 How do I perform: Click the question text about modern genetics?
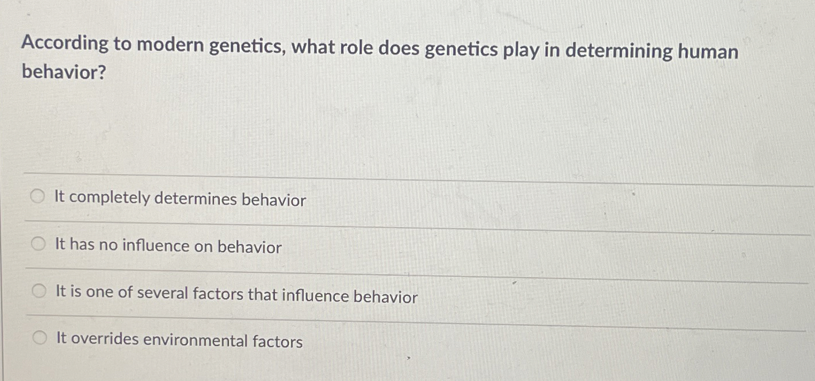click(x=380, y=51)
